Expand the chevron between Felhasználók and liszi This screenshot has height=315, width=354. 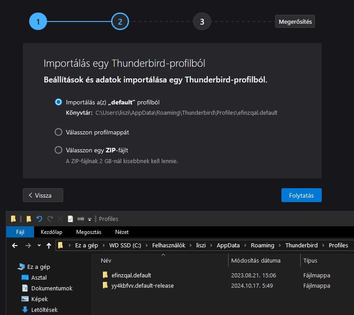tap(191, 245)
